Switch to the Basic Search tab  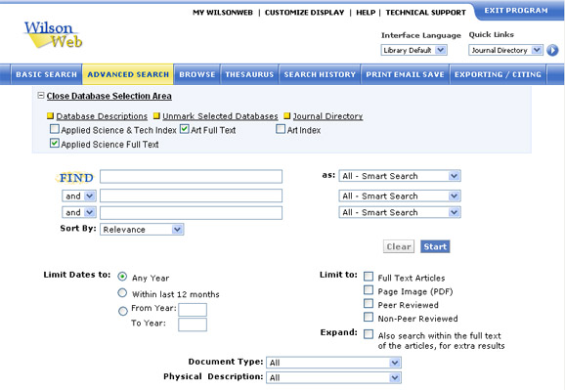pyautogui.click(x=47, y=74)
